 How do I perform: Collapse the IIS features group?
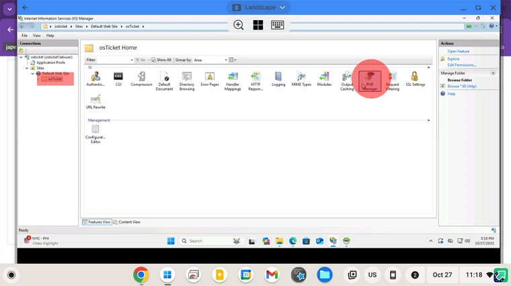tap(428, 67)
